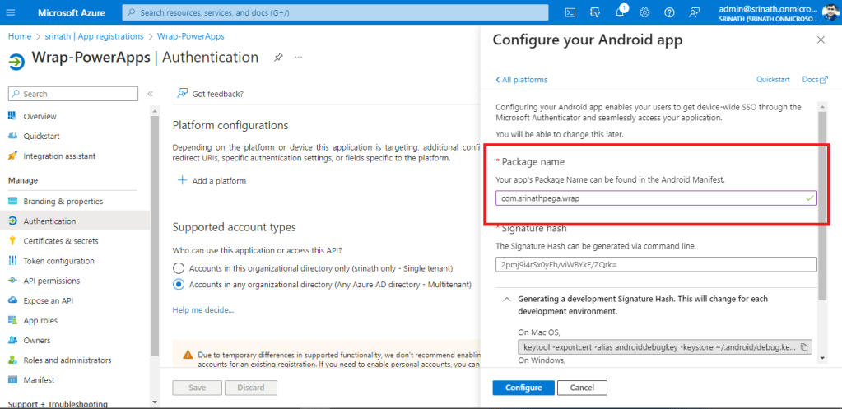This screenshot has height=409, width=842.
Task: Select Multitenant accounts radio option
Action: (179, 285)
